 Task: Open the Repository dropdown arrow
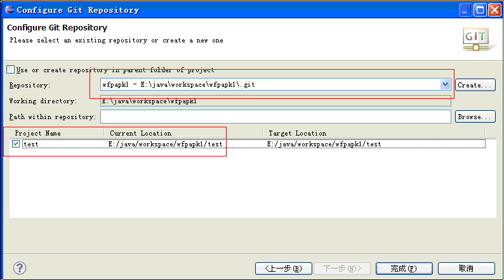tap(445, 84)
